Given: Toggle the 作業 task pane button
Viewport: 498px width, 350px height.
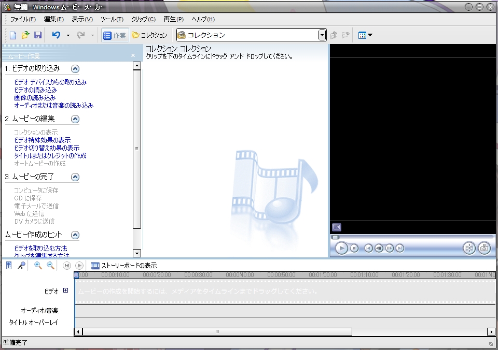Looking at the screenshot, I should coord(115,35).
